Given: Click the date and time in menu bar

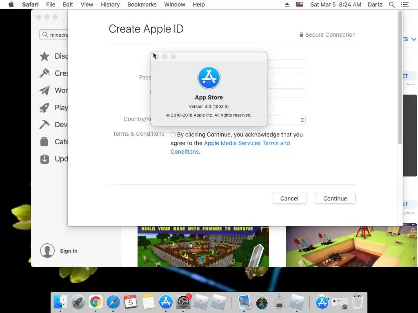Looking at the screenshot, I should click(x=336, y=4).
